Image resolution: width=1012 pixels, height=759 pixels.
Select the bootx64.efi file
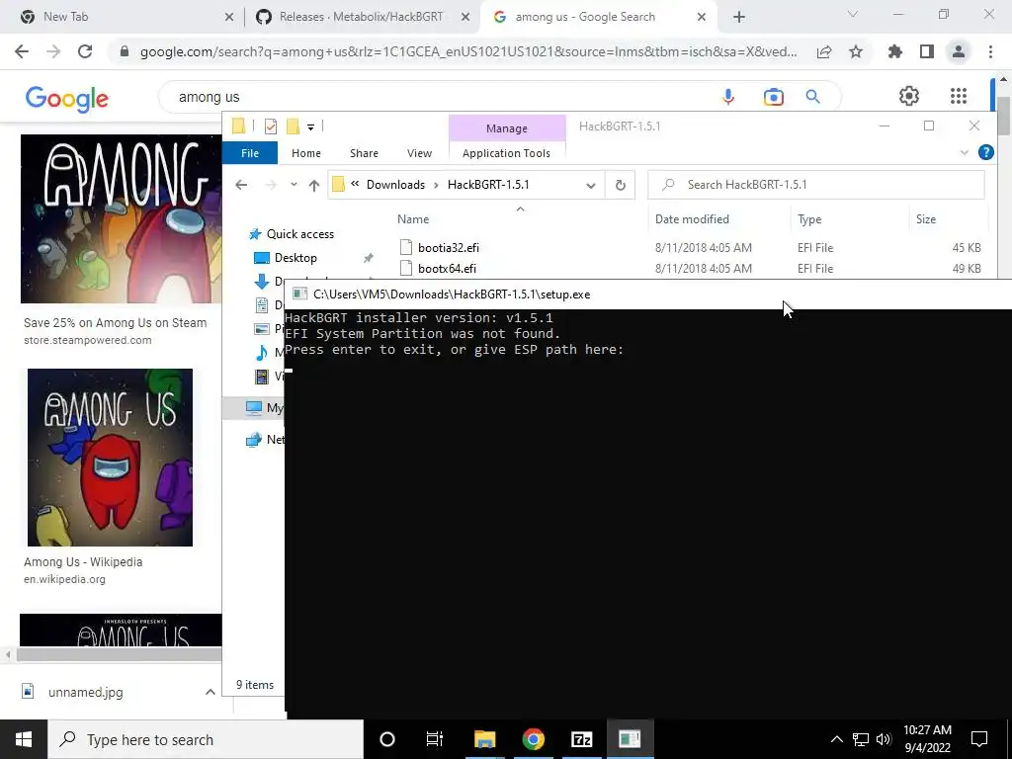pos(448,269)
